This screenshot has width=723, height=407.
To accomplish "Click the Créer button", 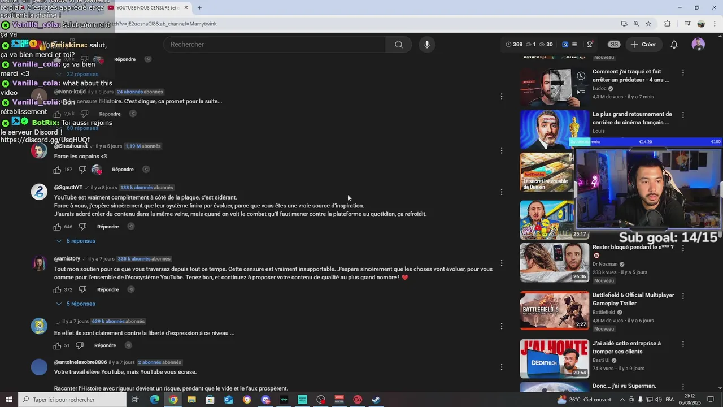I will 643,45.
